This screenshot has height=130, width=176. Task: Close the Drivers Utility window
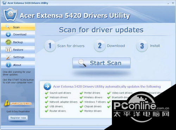(x=173, y=3)
